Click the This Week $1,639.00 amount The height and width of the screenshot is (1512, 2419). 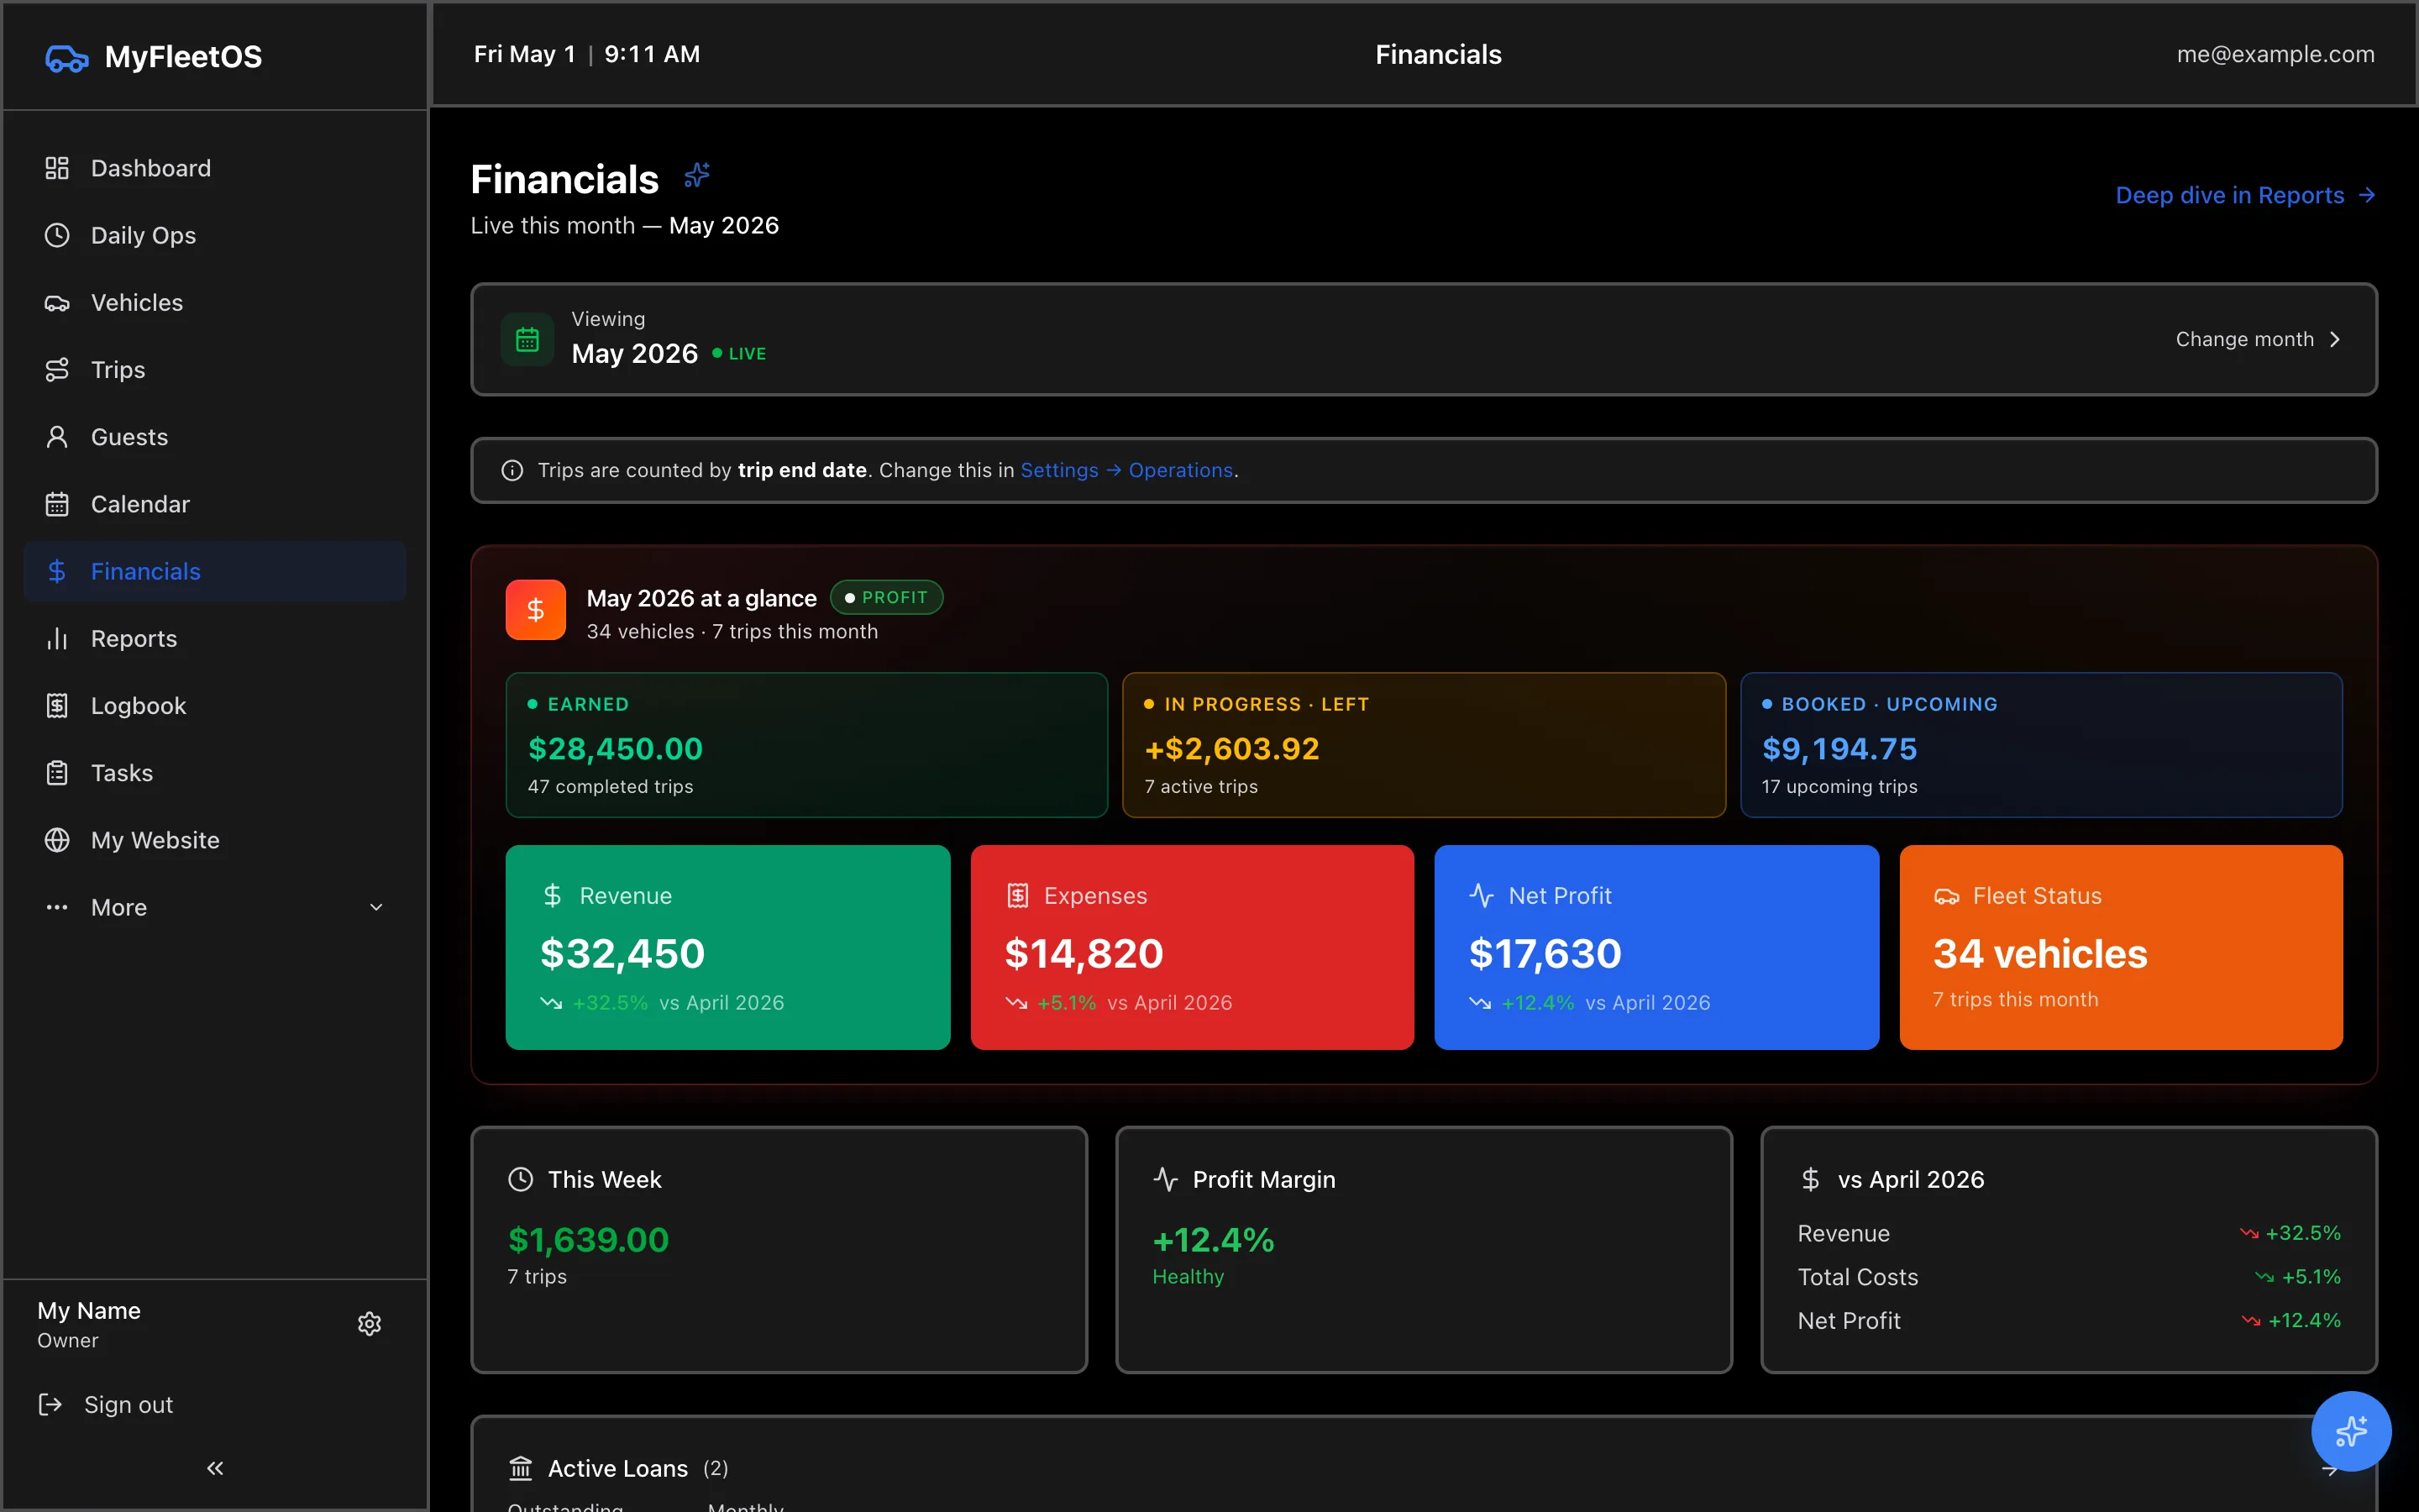pos(589,1240)
